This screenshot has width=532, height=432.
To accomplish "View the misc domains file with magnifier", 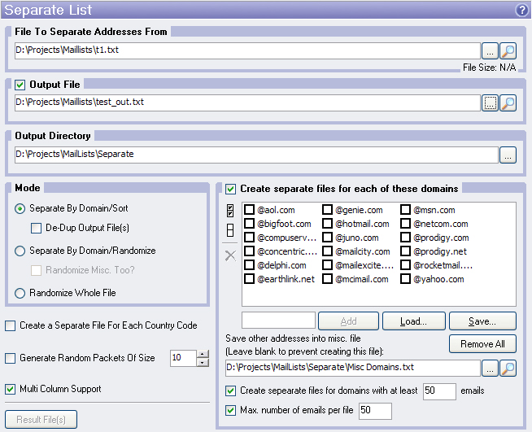I will coord(508,368).
